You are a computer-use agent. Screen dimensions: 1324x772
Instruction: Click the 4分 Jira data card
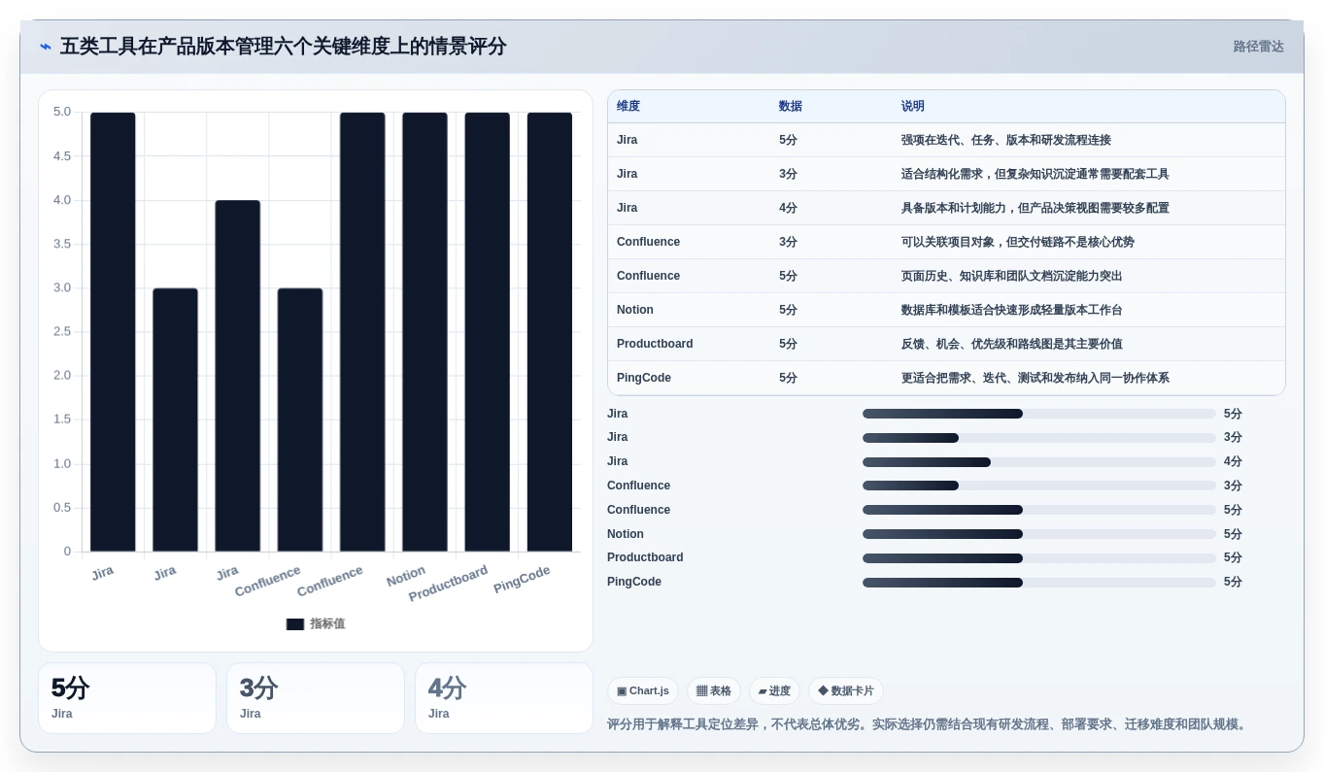click(504, 698)
